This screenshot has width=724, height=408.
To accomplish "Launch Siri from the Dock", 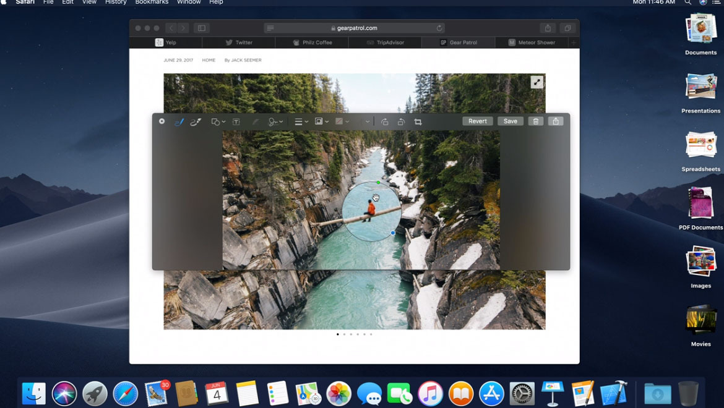I will 64,394.
